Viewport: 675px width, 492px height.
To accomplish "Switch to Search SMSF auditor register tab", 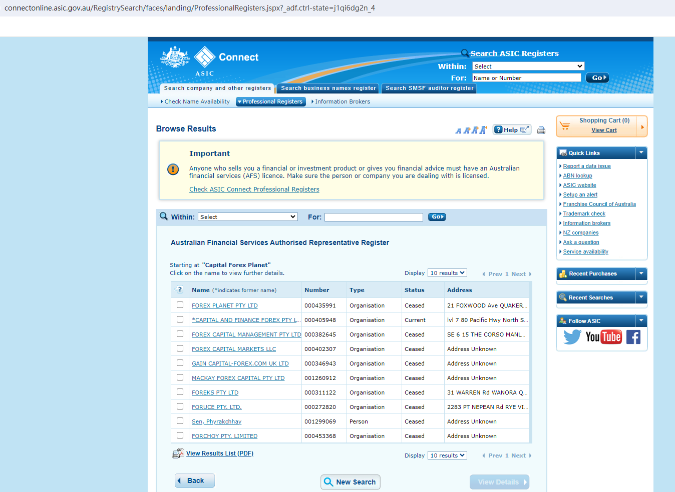I will pos(429,88).
